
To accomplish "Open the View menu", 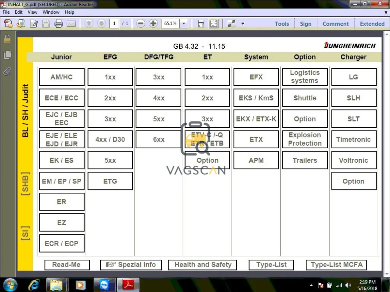I will [32, 12].
